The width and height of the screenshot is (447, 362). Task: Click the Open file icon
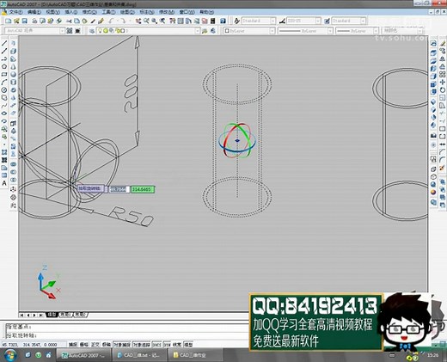[16, 21]
